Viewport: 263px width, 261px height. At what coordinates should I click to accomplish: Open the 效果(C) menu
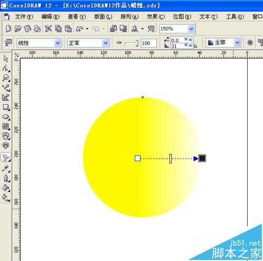tap(156, 17)
